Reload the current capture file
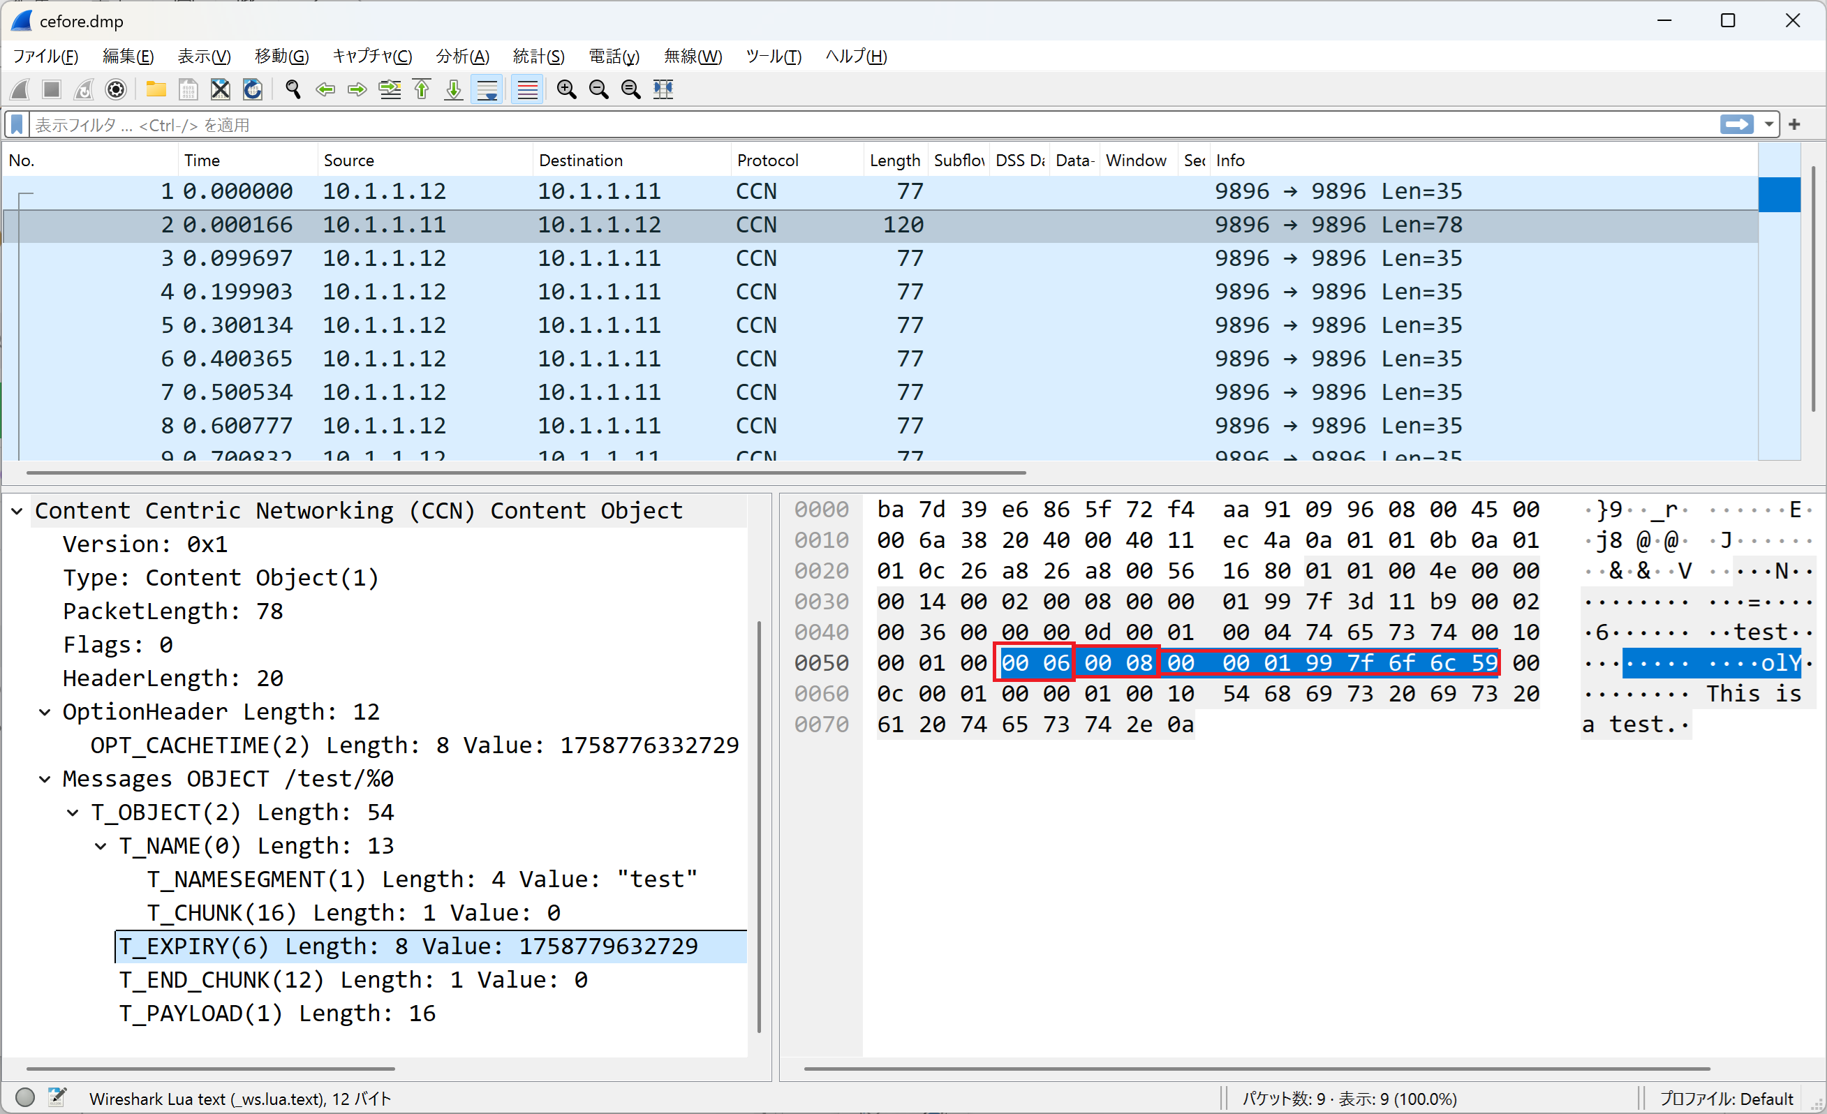 (253, 89)
